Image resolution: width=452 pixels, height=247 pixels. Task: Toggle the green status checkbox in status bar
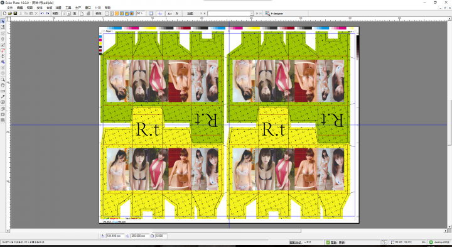pos(328,243)
